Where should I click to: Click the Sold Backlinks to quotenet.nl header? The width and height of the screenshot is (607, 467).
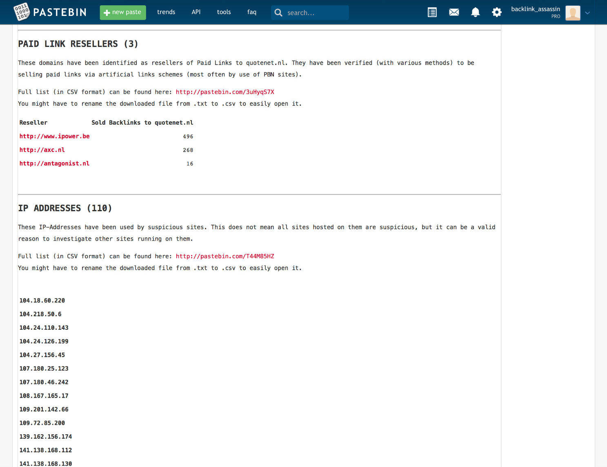coord(142,123)
